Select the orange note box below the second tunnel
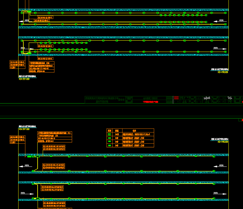 pos(41,67)
